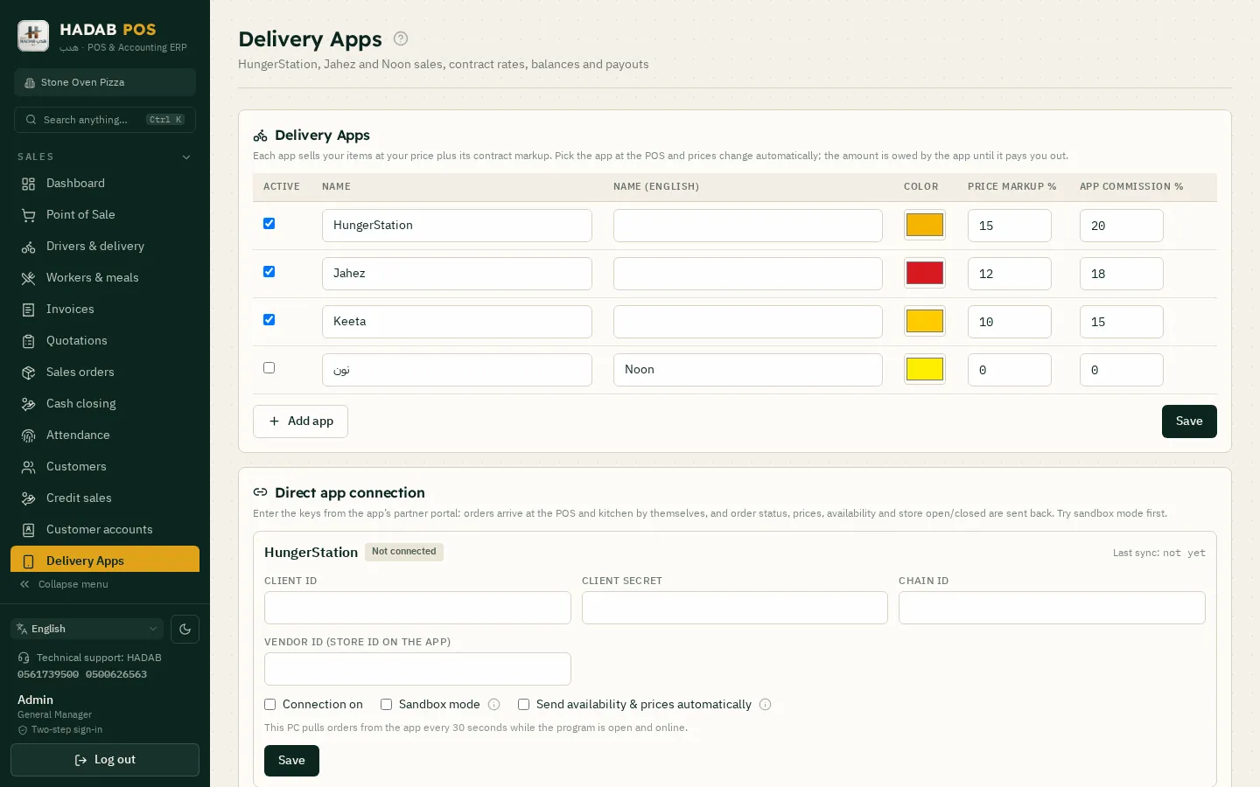Focus the Search anything field

point(105,120)
